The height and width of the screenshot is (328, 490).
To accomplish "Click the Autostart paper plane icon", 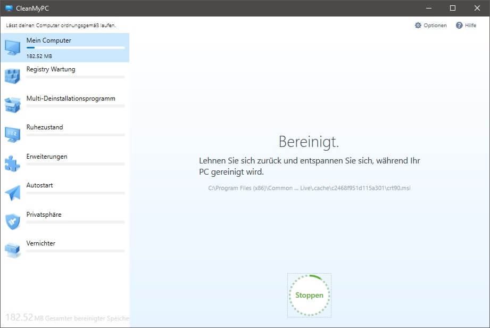I will pos(13,192).
